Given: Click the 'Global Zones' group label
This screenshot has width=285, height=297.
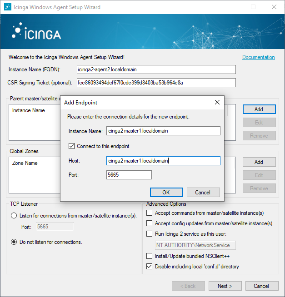Looking at the screenshot, I should pyautogui.click(x=24, y=151).
